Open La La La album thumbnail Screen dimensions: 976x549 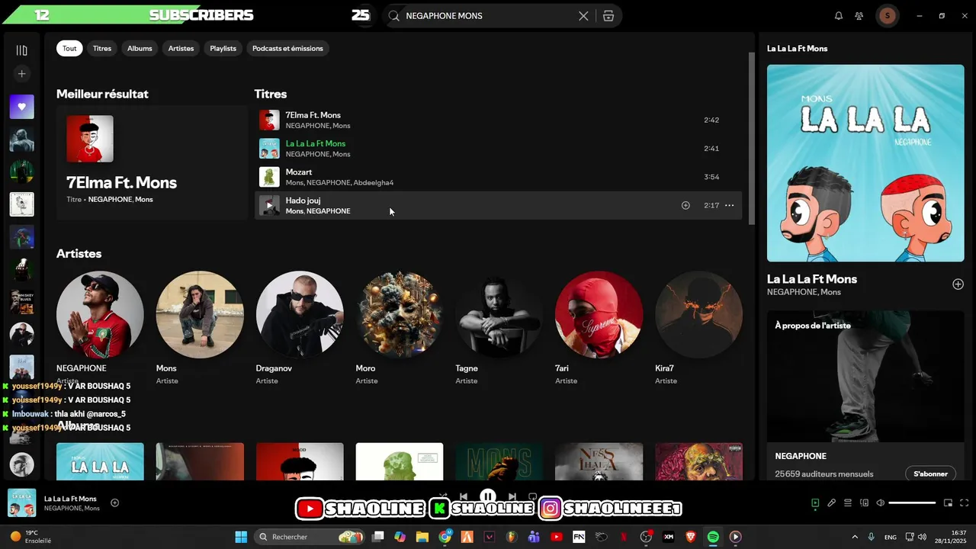pyautogui.click(x=100, y=461)
